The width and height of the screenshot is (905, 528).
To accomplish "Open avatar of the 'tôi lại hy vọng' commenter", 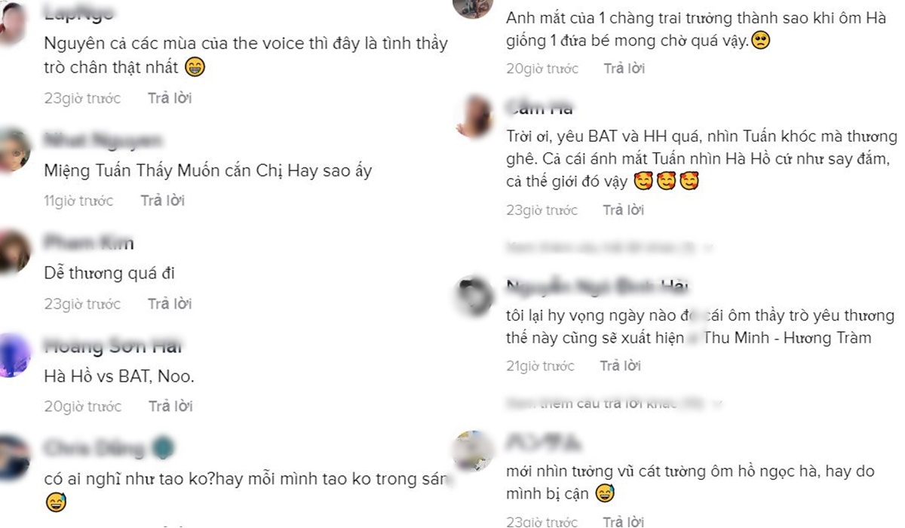I will click(x=475, y=296).
